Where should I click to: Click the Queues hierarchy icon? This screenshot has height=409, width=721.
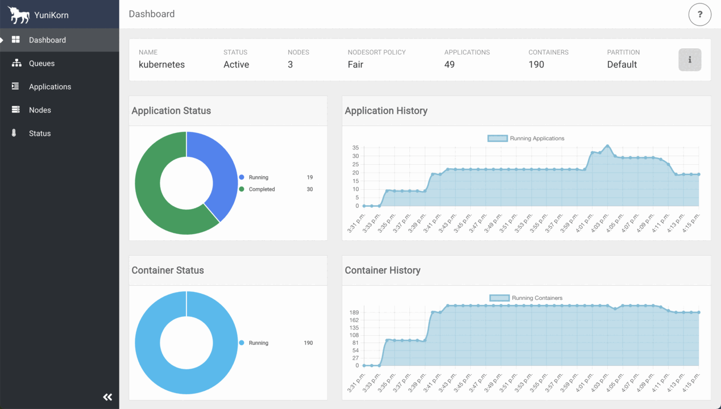click(x=16, y=63)
